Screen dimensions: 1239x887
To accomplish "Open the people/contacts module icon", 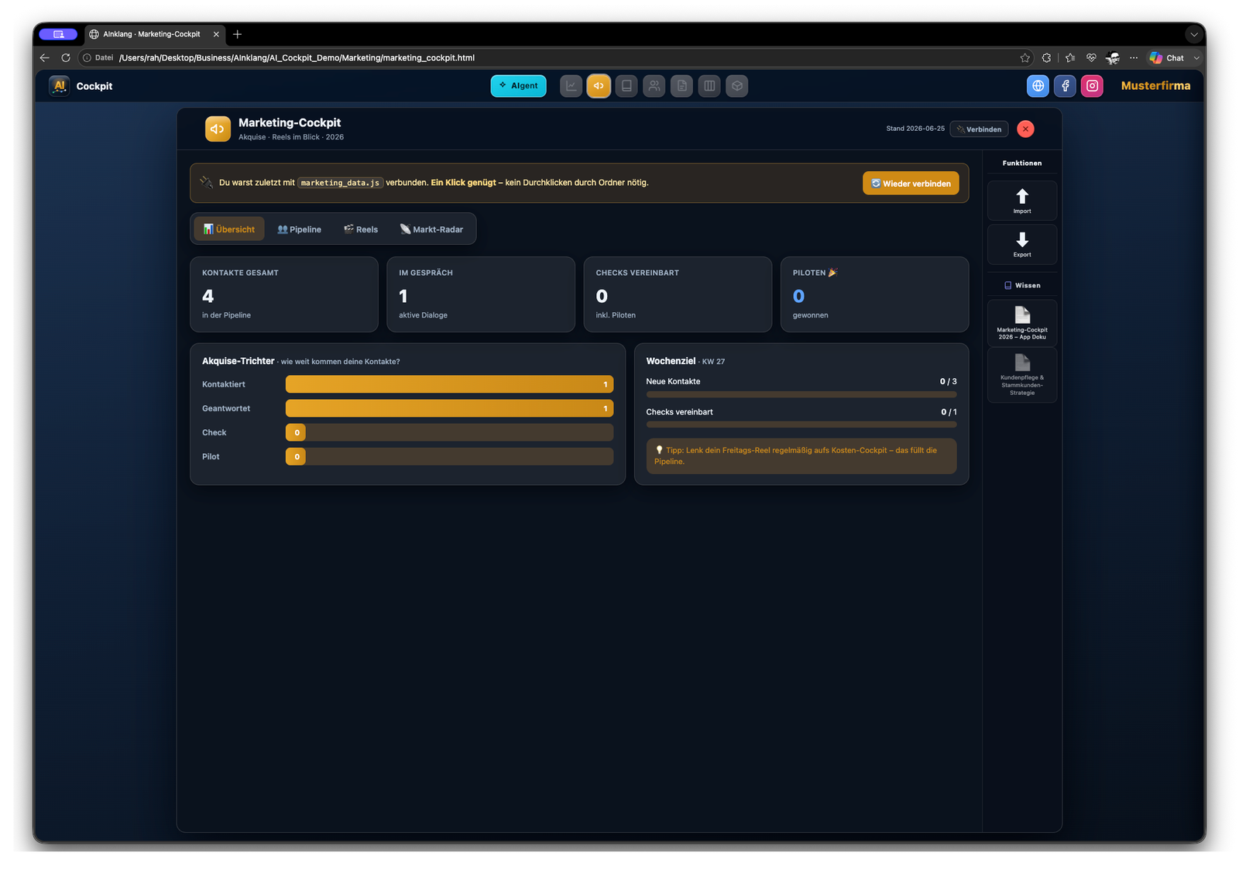I will point(654,86).
